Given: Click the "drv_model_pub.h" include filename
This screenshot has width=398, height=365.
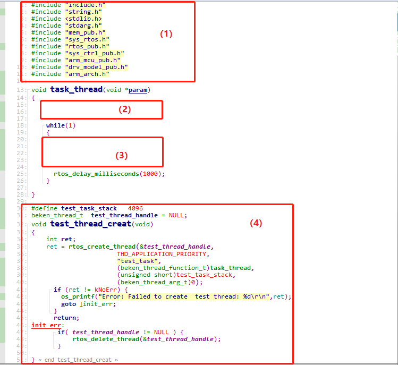Looking at the screenshot, I should 96,67.
